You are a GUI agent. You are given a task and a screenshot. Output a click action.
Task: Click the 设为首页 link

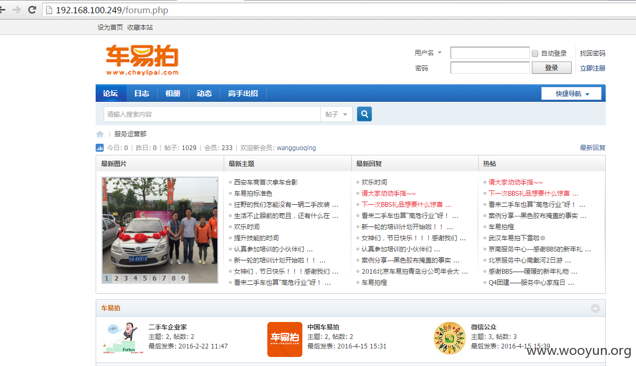pyautogui.click(x=110, y=27)
